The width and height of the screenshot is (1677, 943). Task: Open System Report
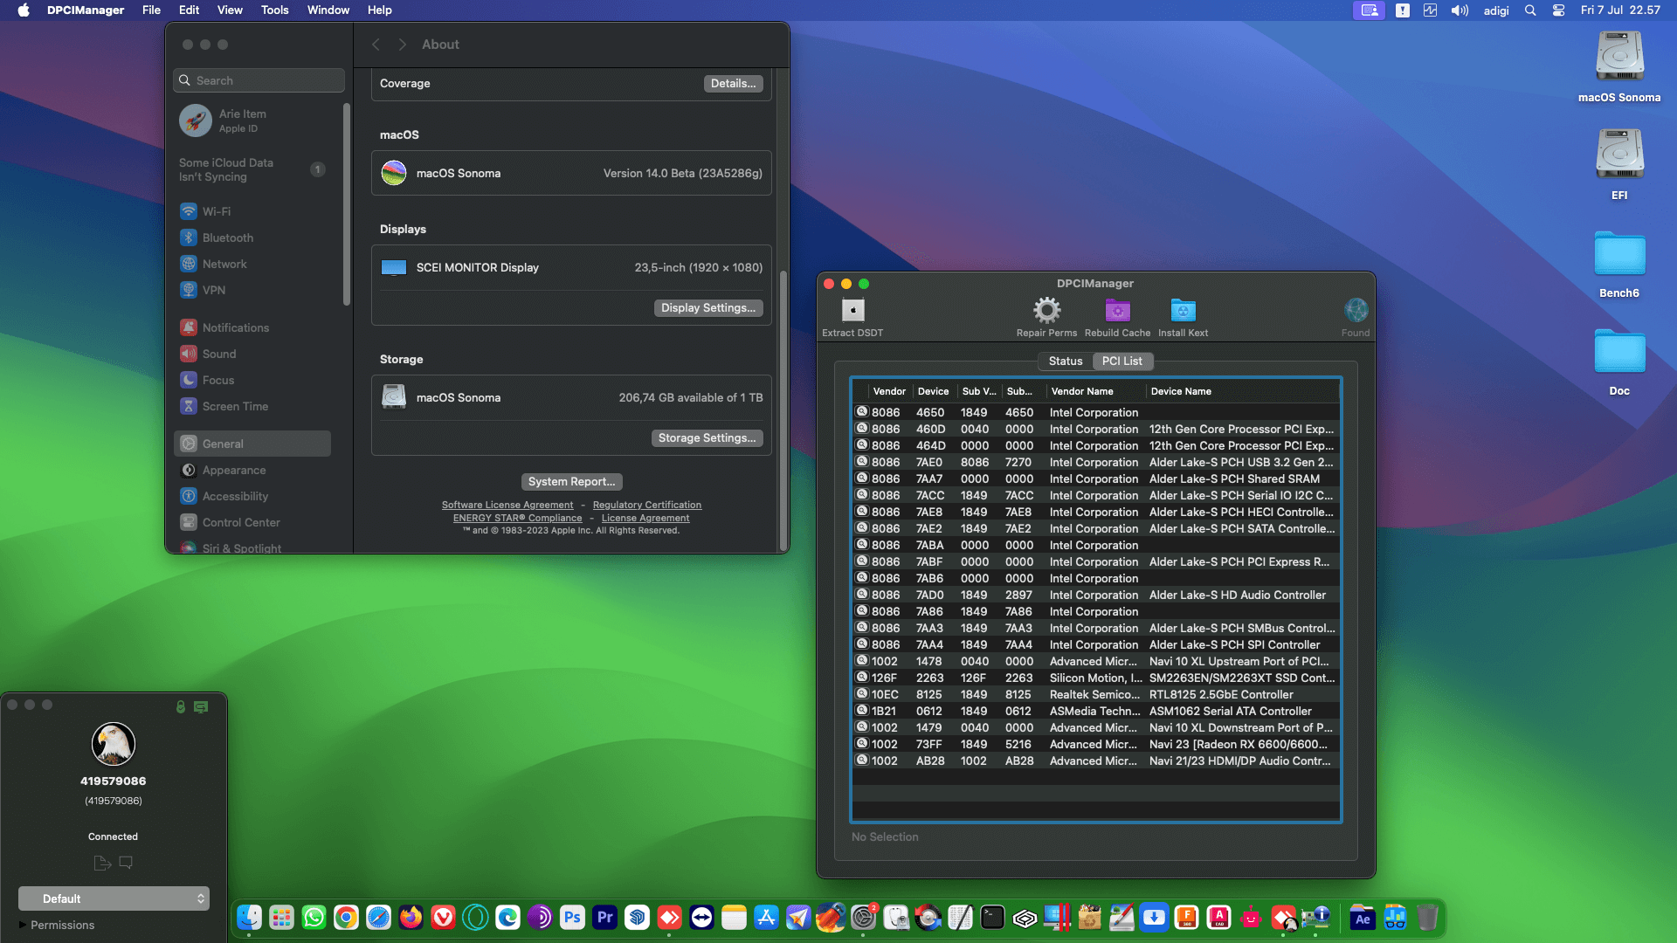click(x=571, y=481)
